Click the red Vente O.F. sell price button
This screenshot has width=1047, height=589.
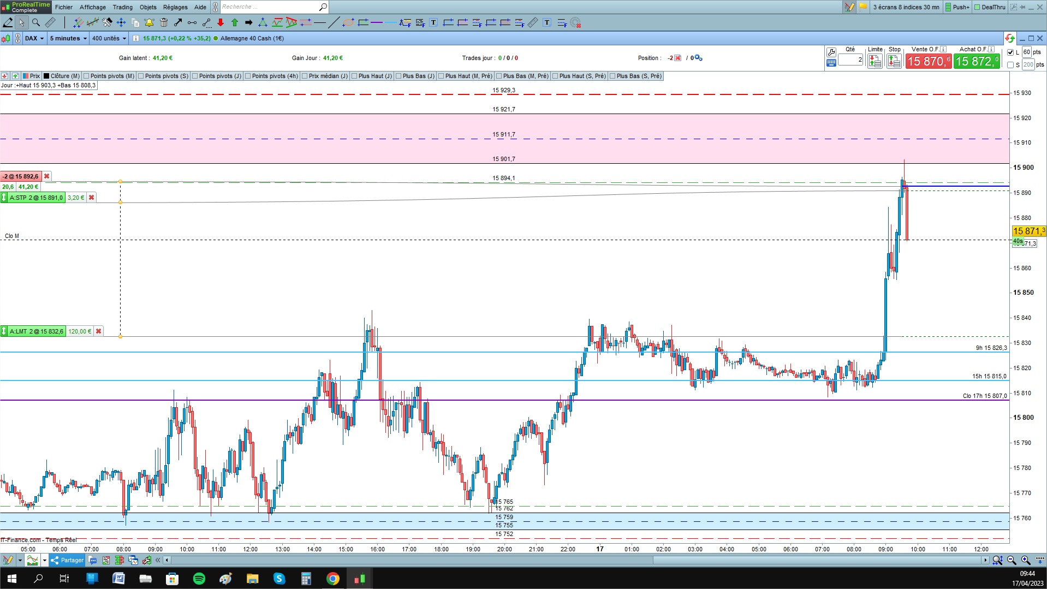click(x=929, y=61)
